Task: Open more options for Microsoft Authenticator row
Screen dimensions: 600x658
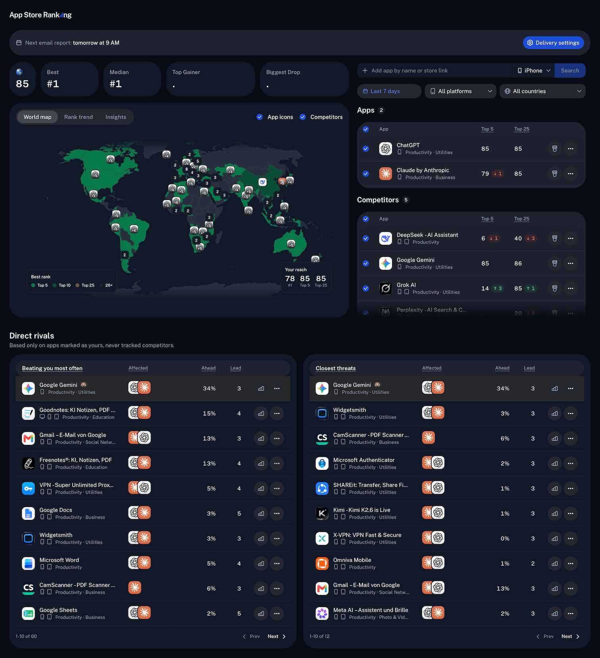Action: pyautogui.click(x=571, y=464)
